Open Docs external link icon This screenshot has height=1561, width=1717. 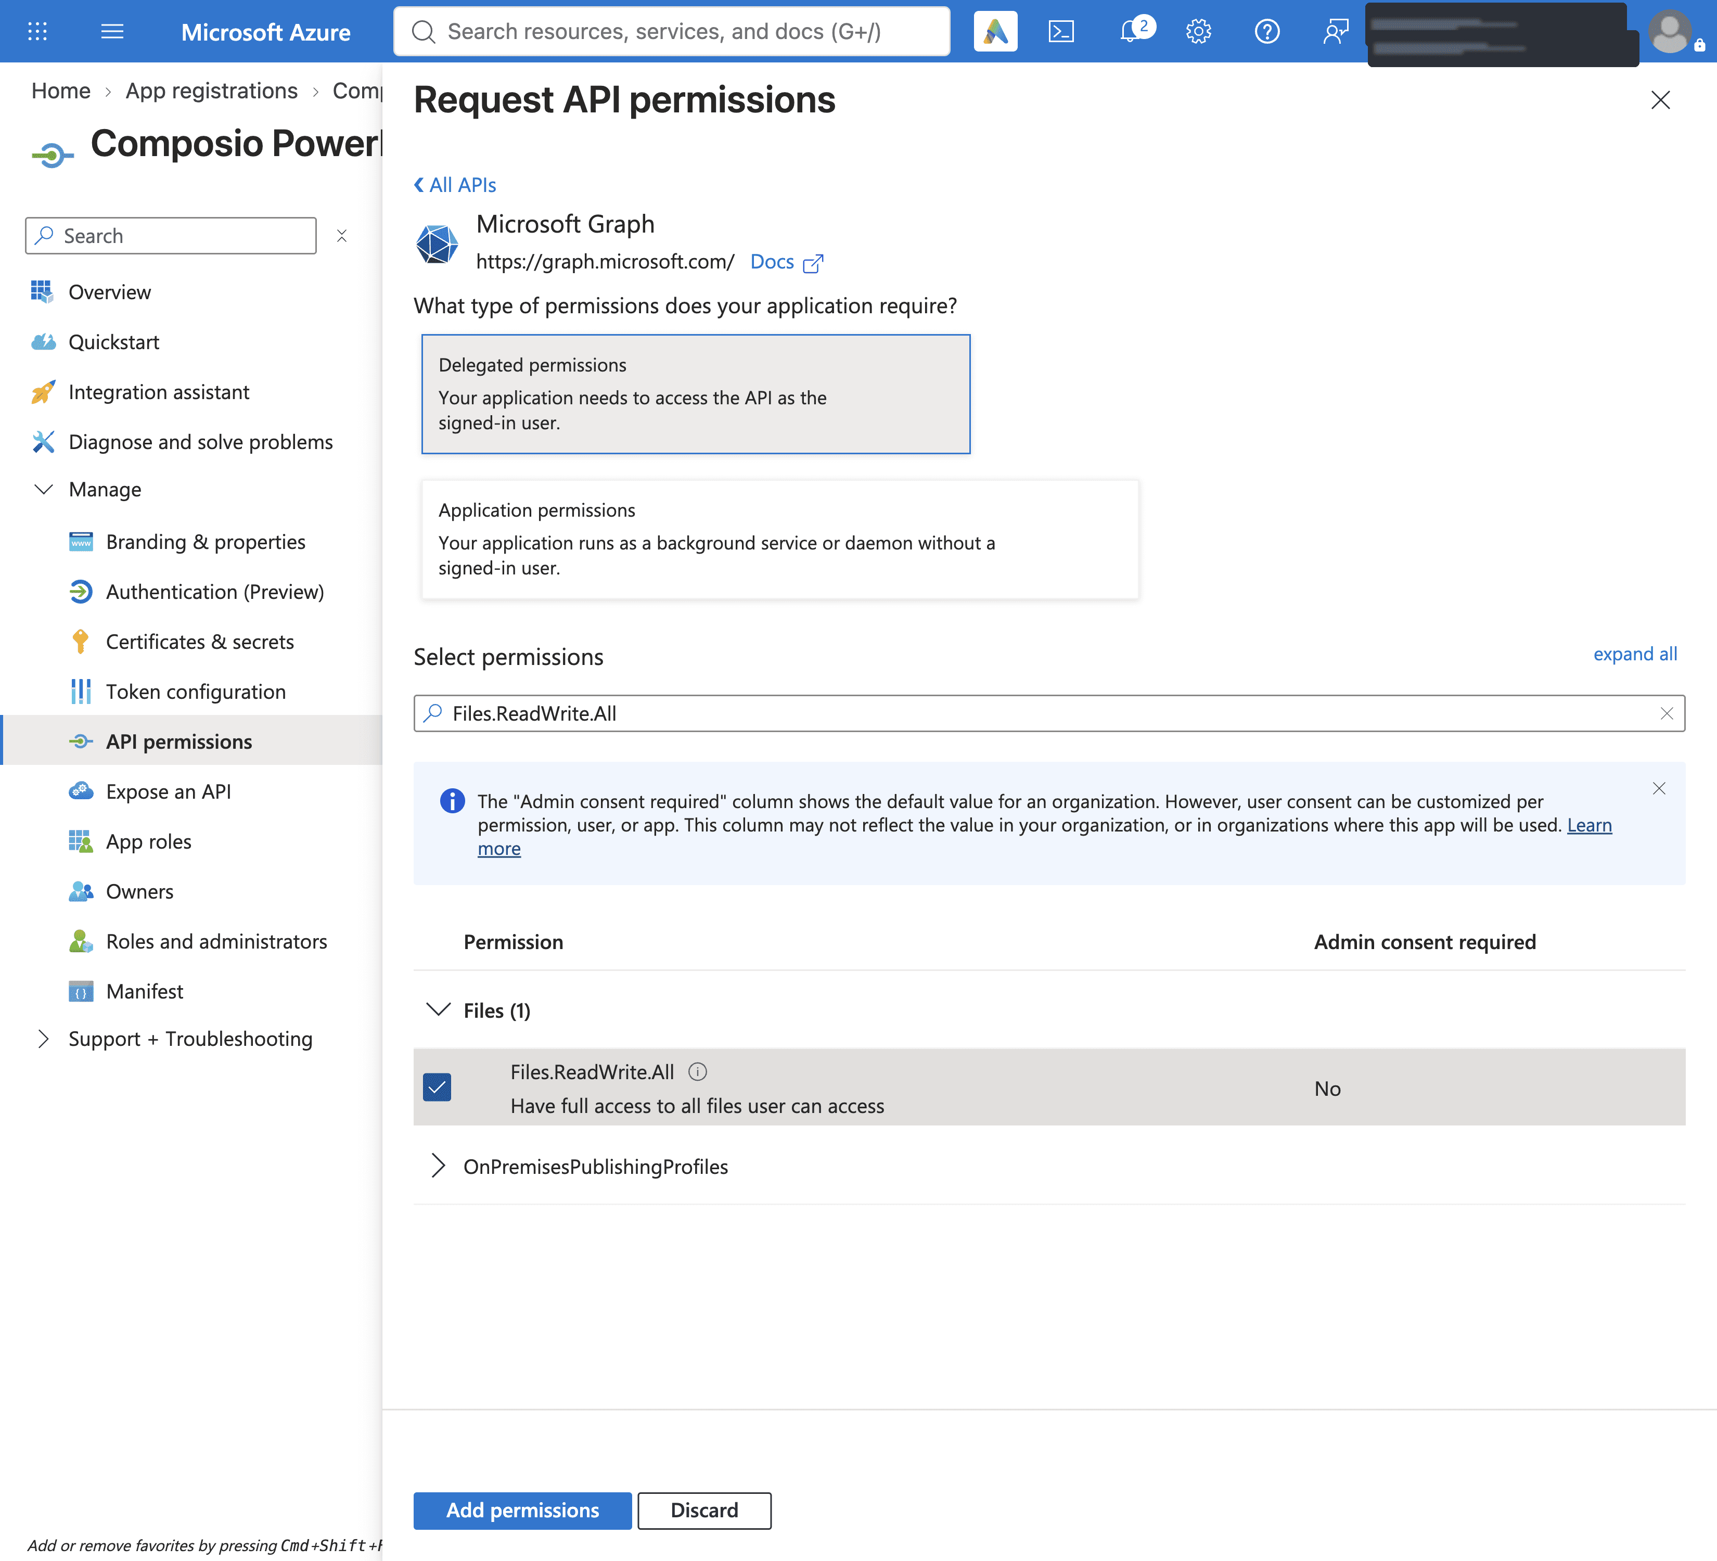[x=813, y=263]
